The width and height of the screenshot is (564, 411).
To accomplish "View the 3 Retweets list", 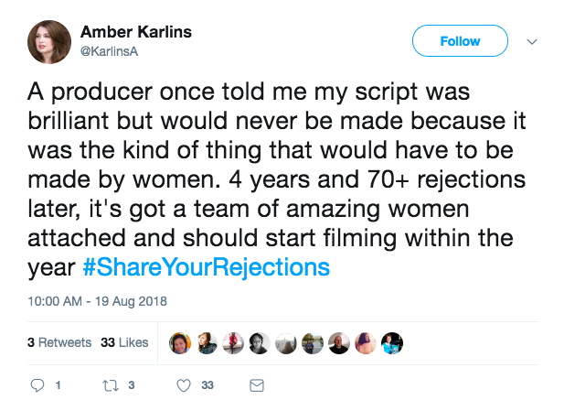I will pos(59,342).
